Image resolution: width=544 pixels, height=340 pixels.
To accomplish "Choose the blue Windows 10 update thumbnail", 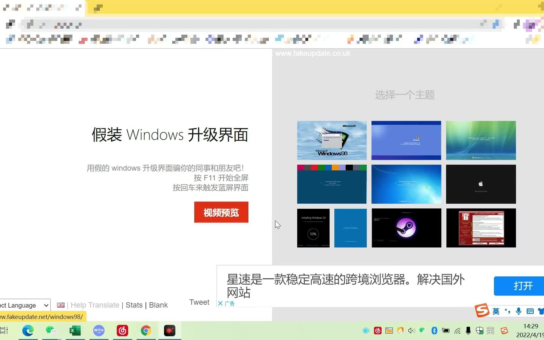I will click(x=350, y=228).
